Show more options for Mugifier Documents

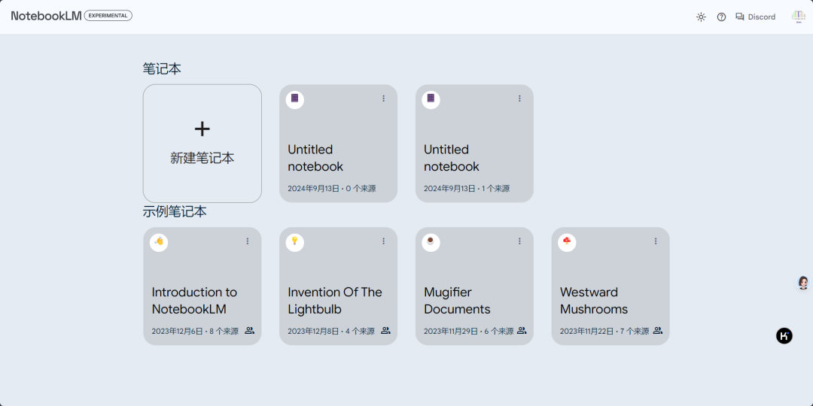(519, 241)
